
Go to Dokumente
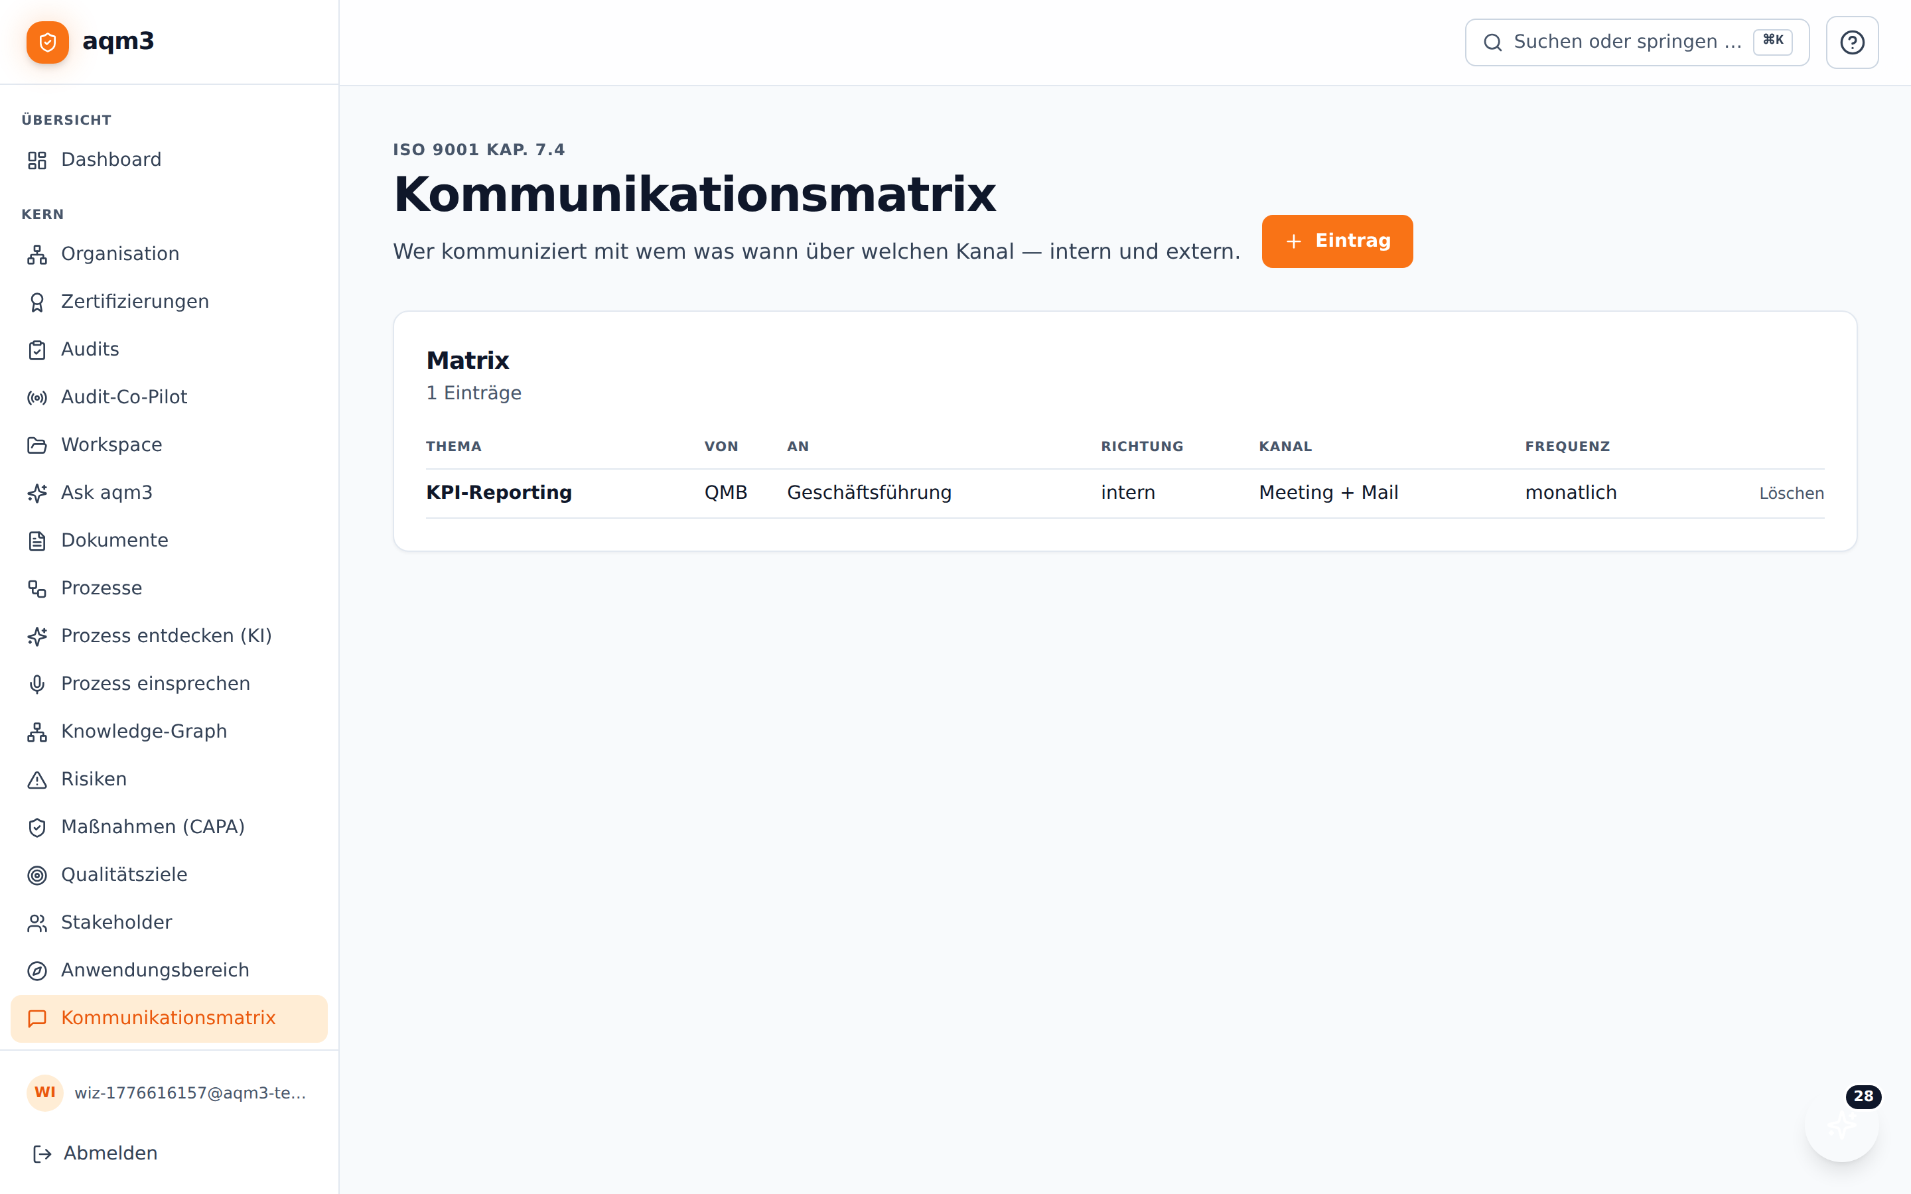click(x=169, y=541)
